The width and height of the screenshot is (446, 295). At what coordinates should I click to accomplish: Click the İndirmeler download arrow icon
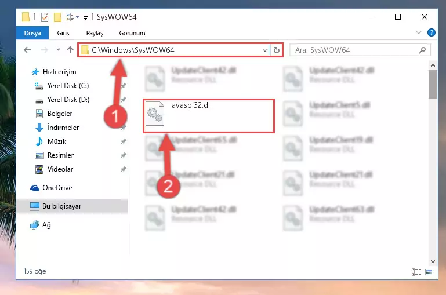tap(39, 128)
